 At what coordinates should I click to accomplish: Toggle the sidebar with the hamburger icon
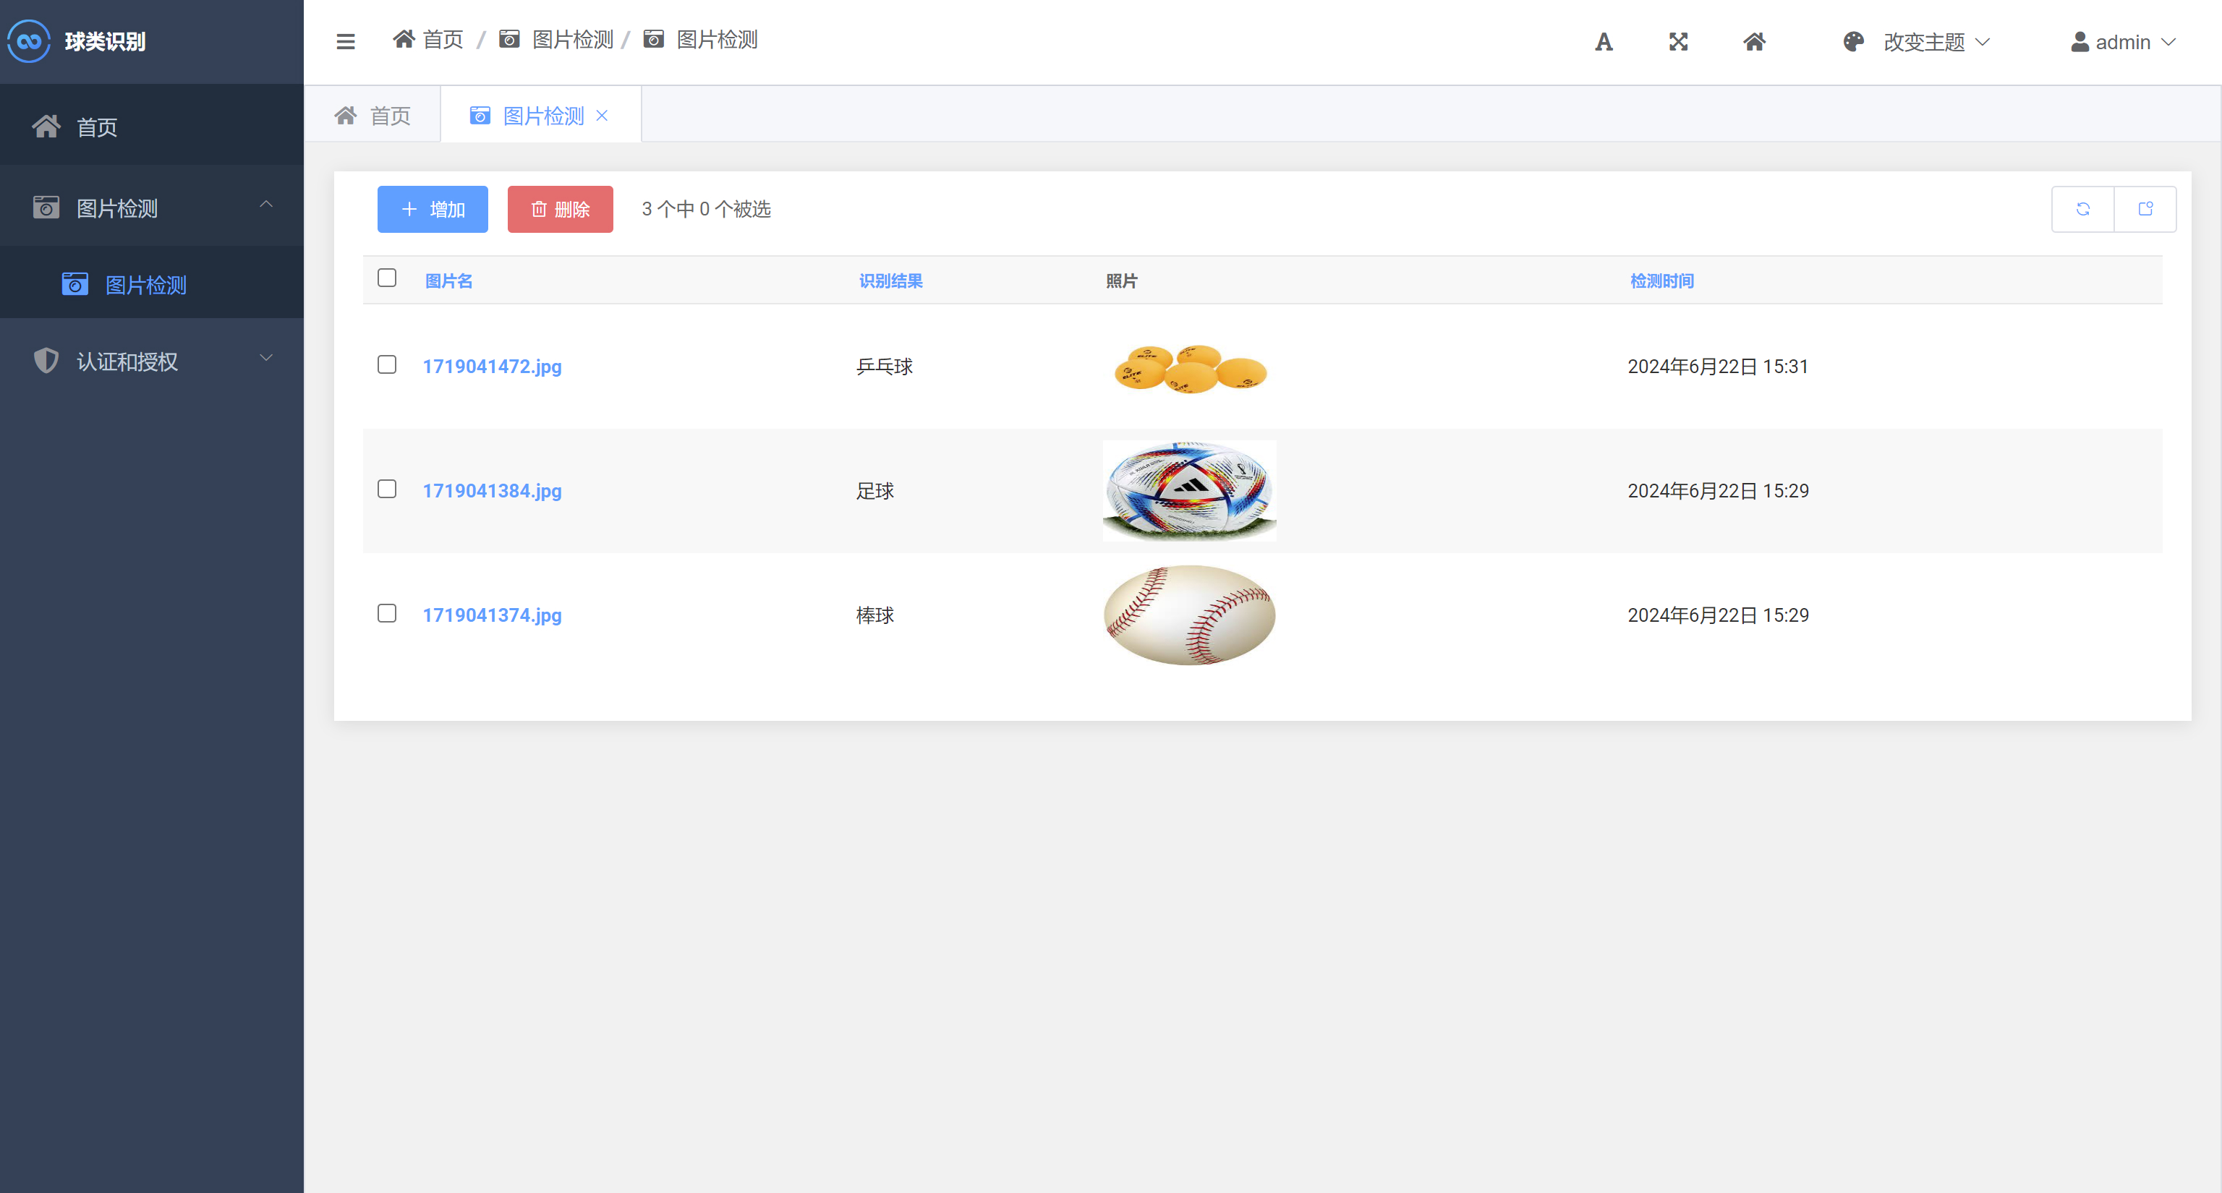(x=345, y=40)
